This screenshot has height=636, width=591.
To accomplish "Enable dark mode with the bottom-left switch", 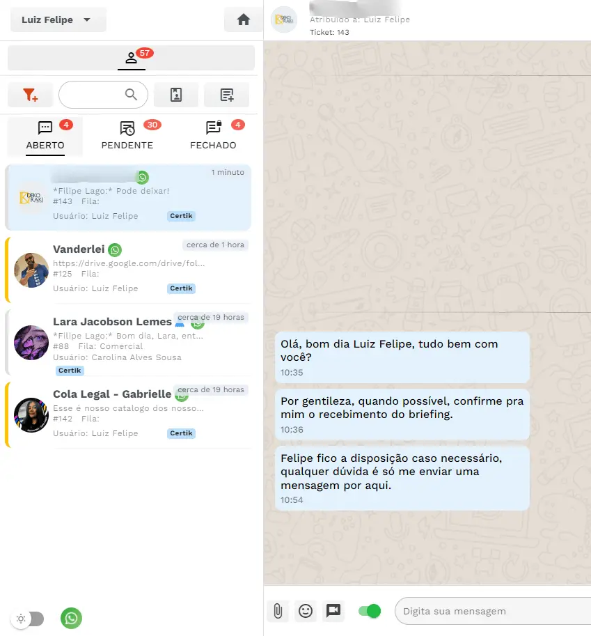I will pyautogui.click(x=28, y=619).
